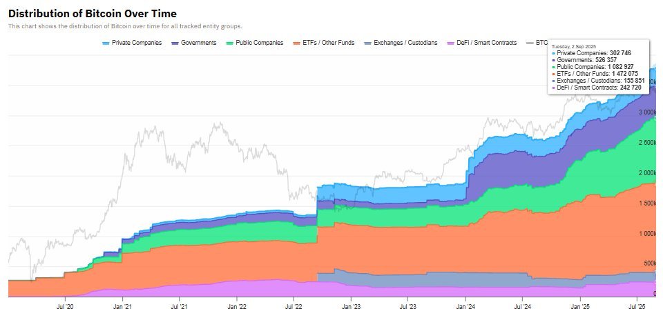Screen dimensions: 663x311
Task: Toggle the Governments legend series
Action: pos(194,43)
